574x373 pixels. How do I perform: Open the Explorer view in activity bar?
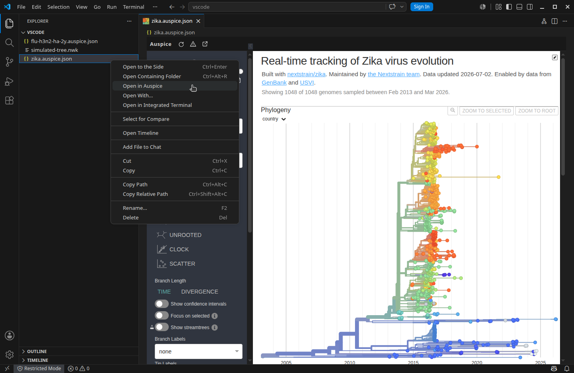(x=9, y=24)
